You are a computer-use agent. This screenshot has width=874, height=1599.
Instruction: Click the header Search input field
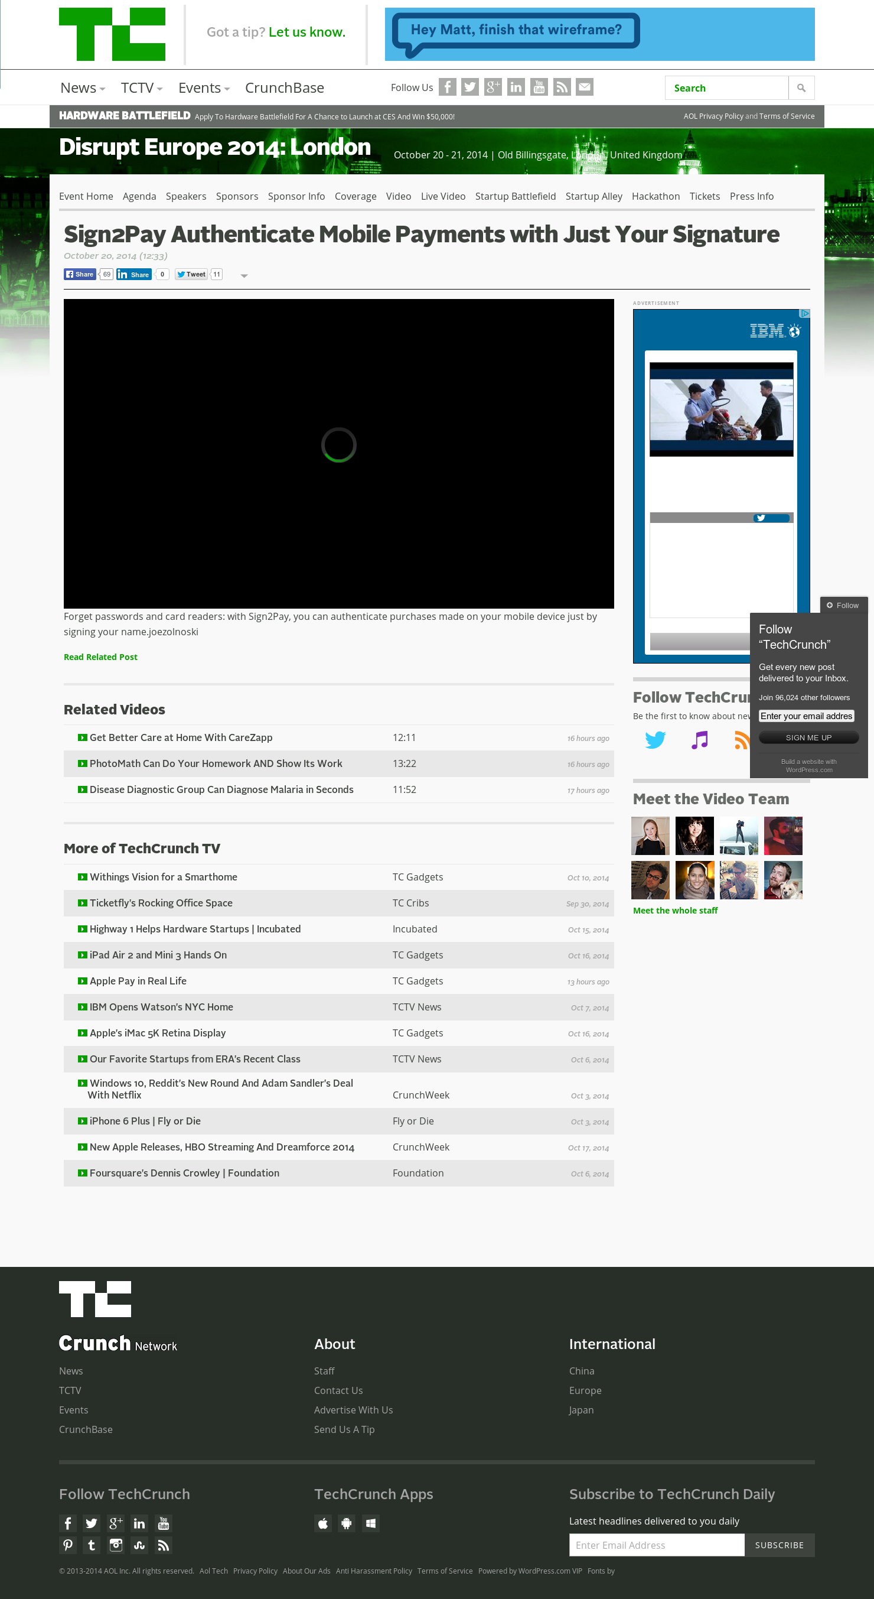726,88
